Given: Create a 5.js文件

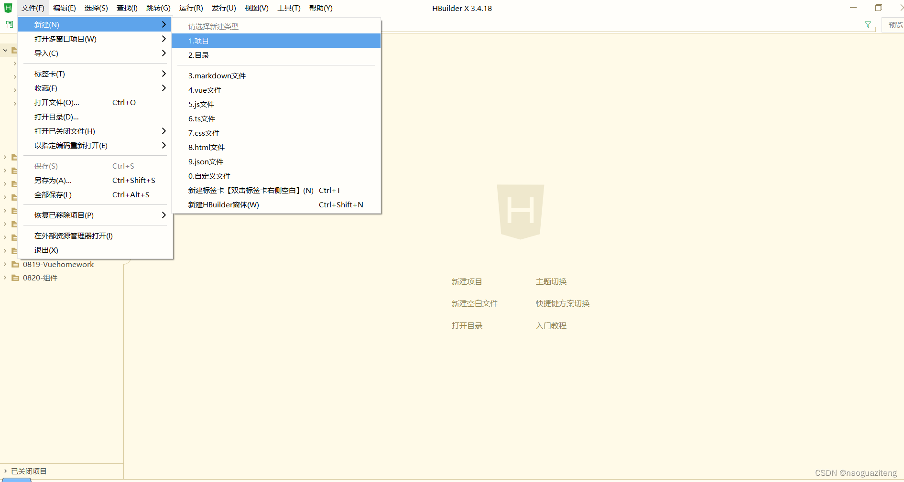Looking at the screenshot, I should [x=276, y=104].
